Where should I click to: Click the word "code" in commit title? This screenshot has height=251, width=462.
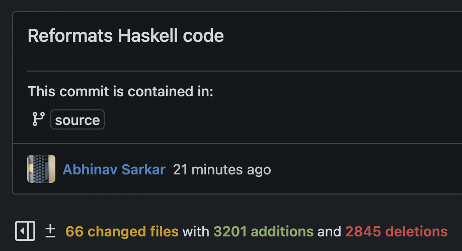click(205, 36)
